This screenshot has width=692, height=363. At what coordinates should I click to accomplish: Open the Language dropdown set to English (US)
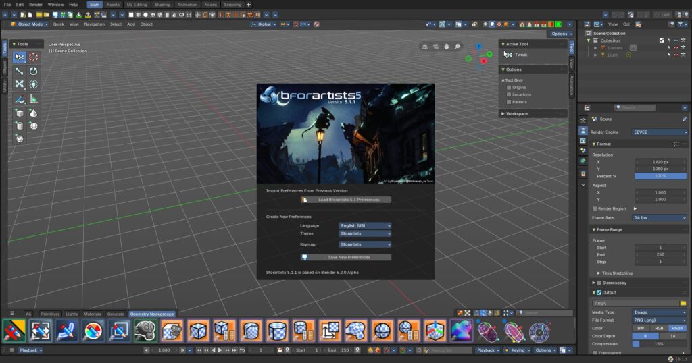[365, 225]
